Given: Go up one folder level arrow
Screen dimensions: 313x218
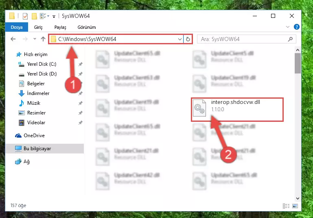Looking at the screenshot, I should (x=43, y=39).
